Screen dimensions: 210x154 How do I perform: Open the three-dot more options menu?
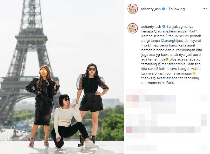pyautogui.click(x=205, y=9)
